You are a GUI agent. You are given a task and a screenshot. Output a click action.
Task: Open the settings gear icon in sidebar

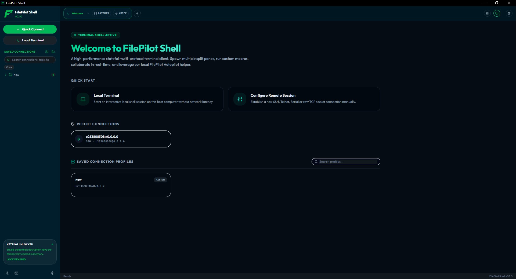point(53,273)
